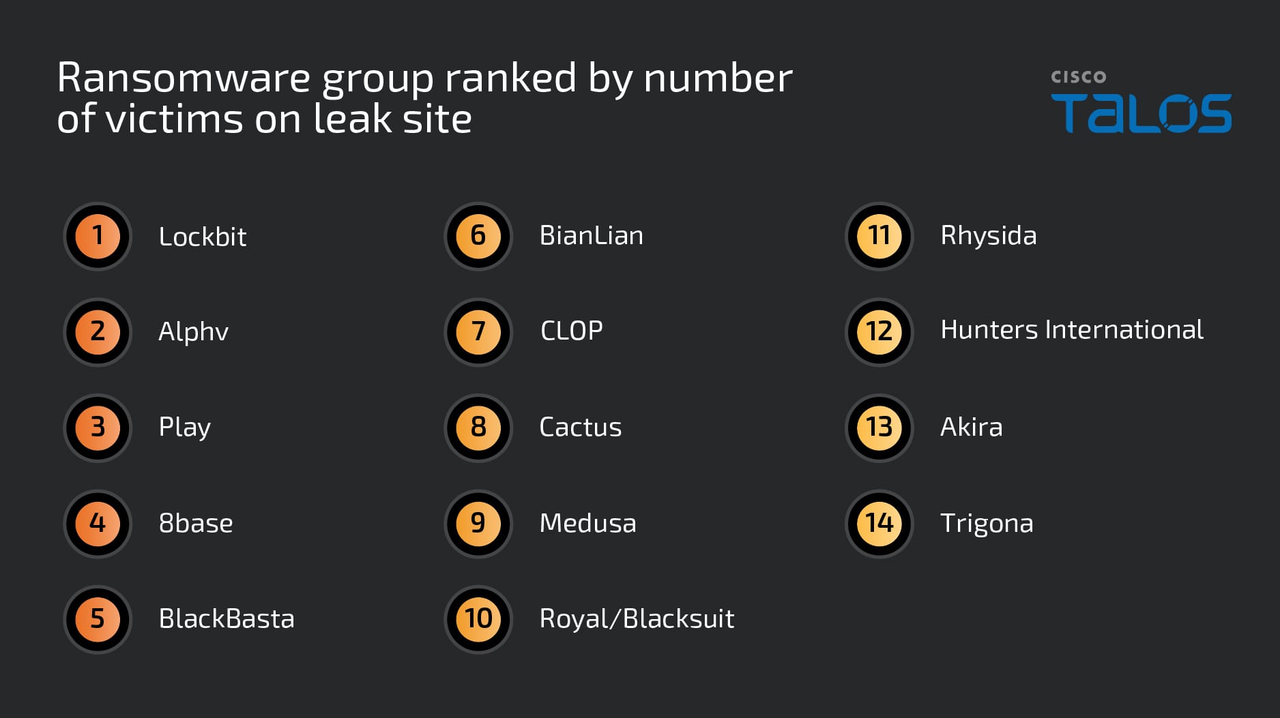The width and height of the screenshot is (1280, 718).
Task: Click the Rhysida group name
Action: click(988, 236)
